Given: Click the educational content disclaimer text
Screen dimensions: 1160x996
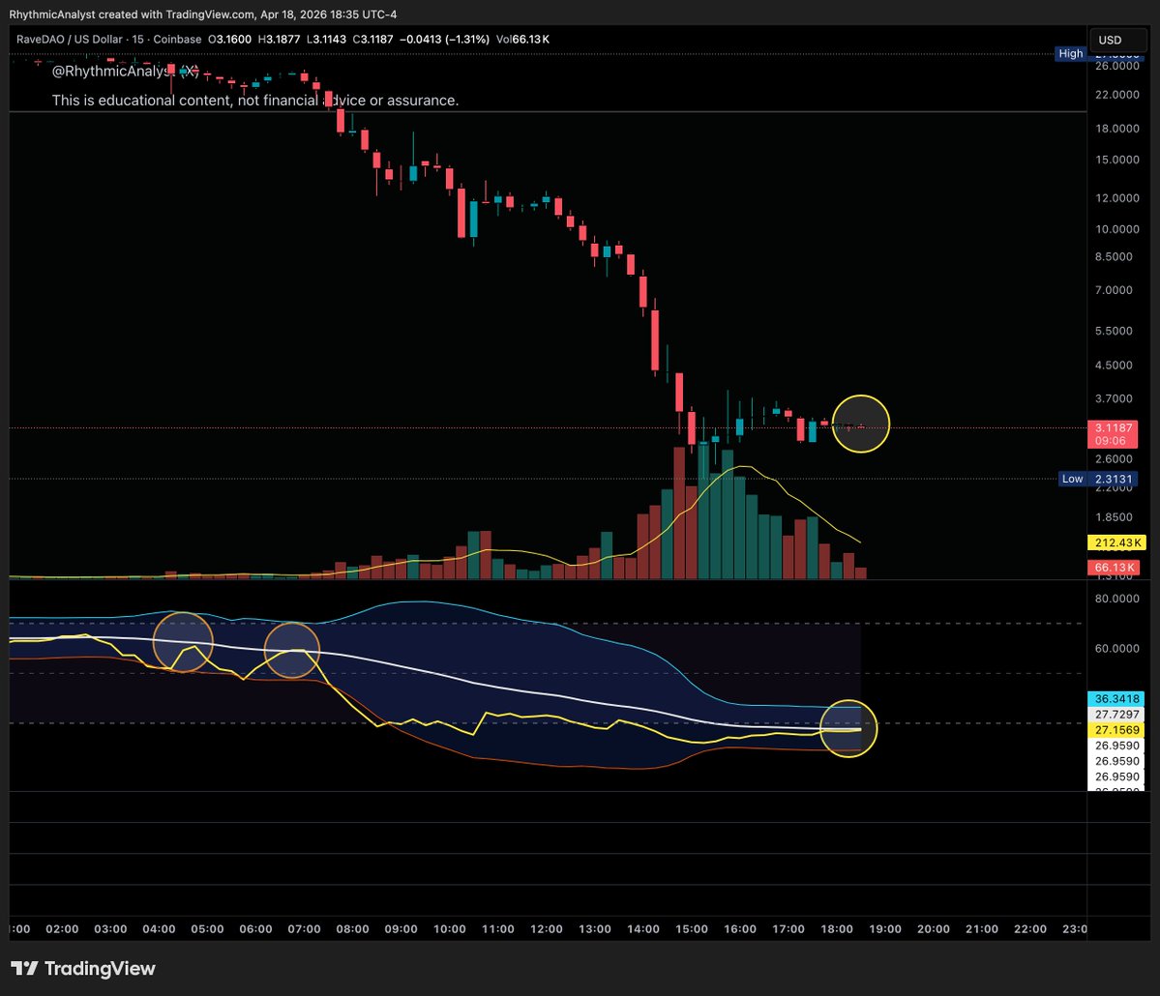Looking at the screenshot, I should pyautogui.click(x=255, y=101).
